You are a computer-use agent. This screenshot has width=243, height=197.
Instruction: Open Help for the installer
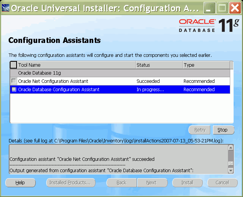[x=20, y=183]
